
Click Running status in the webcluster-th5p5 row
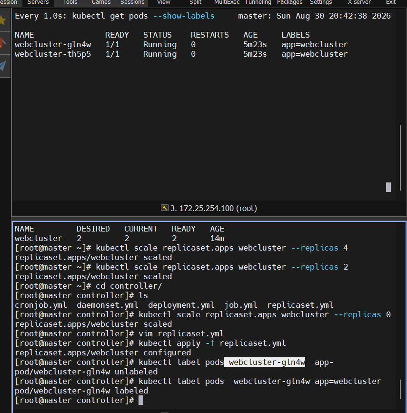160,54
